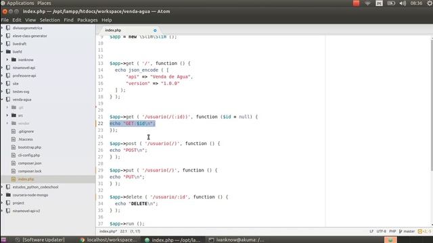The image size is (433, 243).
Task: Click the 22:1 cursor position indicator
Action: [x=123, y=232]
